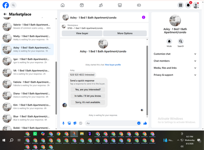Open Task View on the taskbar

tap(19, 140)
